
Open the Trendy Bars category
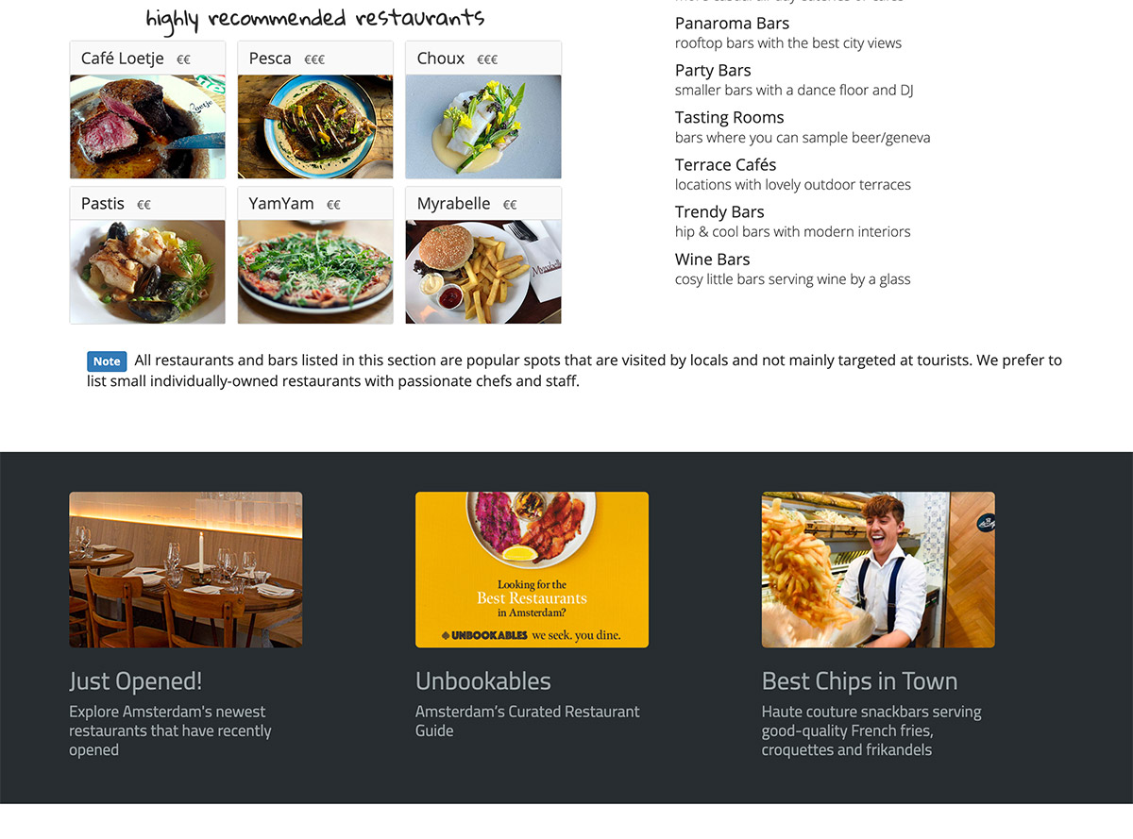[x=719, y=212]
